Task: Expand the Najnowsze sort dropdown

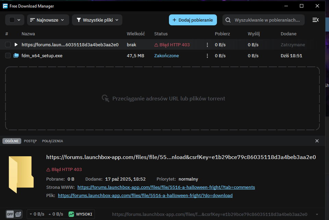Action: tap(48, 20)
